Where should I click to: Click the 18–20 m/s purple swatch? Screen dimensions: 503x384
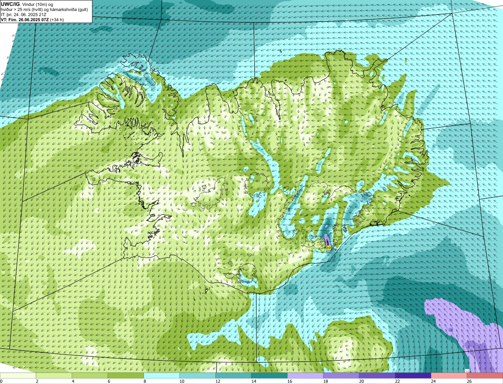coord(341,376)
